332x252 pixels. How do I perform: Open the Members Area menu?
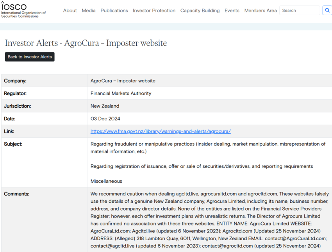tap(261, 11)
